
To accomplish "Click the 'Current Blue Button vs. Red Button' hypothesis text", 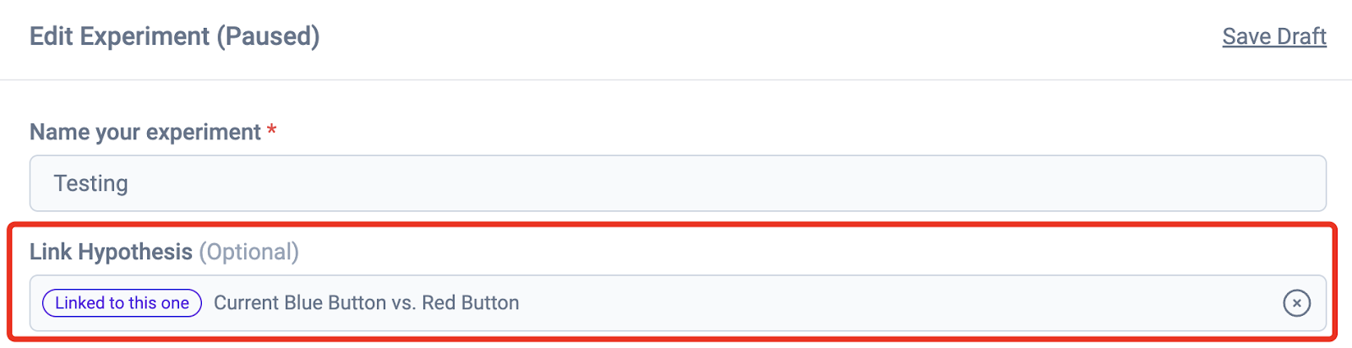I will (367, 303).
